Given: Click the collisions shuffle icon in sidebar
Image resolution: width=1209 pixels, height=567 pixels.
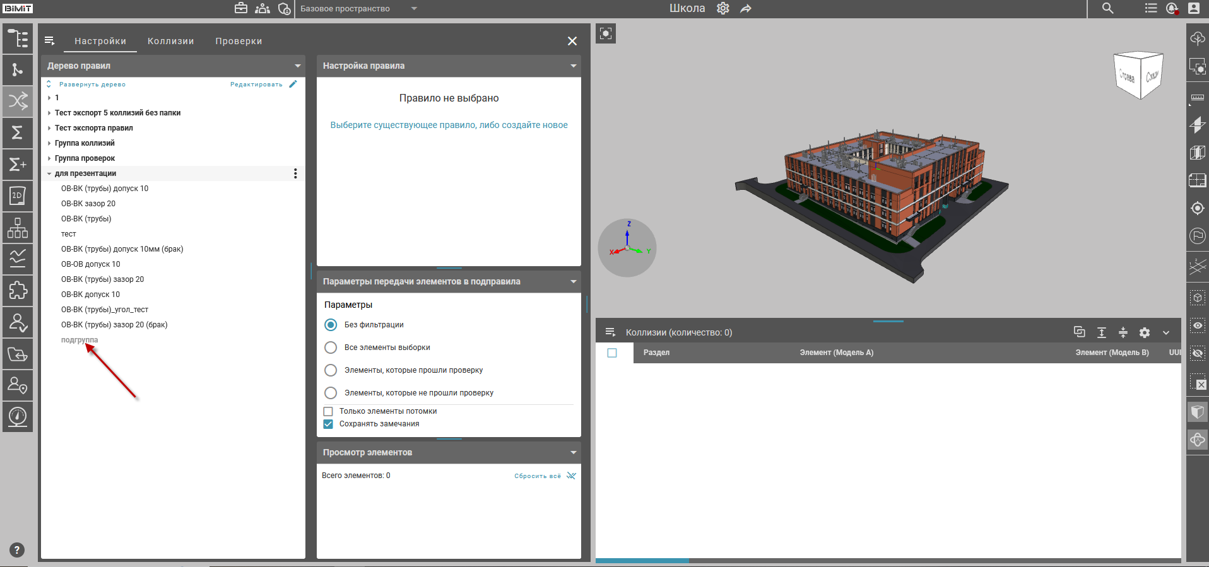Looking at the screenshot, I should tap(18, 101).
